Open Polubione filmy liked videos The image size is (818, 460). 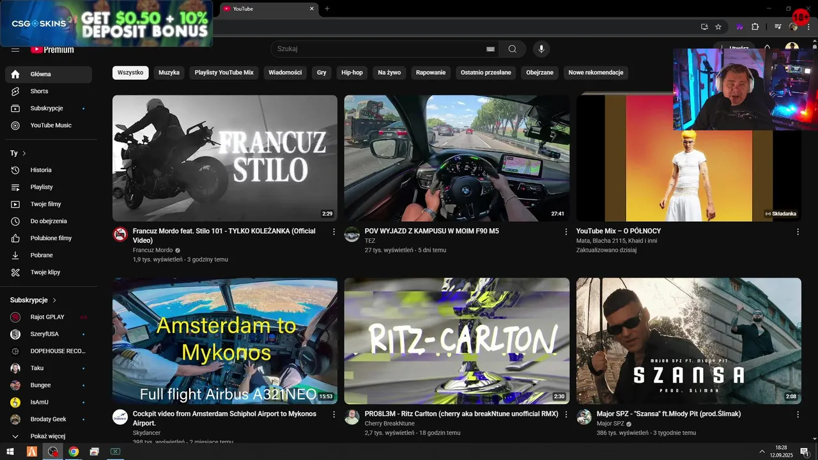[x=49, y=238]
